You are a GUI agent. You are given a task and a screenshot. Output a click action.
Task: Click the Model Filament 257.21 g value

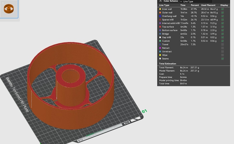tap(195, 71)
